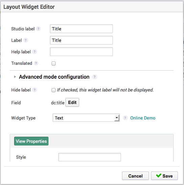Click the Style input field
Viewport: 184px width, 185px height.
point(90,157)
